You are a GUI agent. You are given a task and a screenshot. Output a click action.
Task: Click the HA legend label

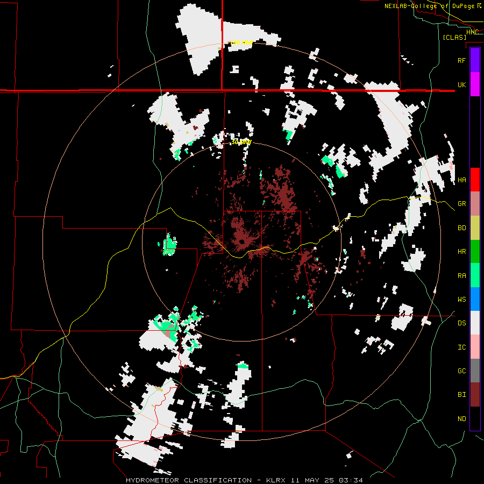point(461,180)
